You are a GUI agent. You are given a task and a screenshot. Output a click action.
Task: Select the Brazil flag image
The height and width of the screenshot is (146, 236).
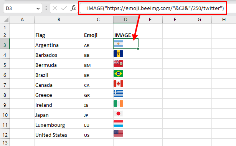pos(118,73)
